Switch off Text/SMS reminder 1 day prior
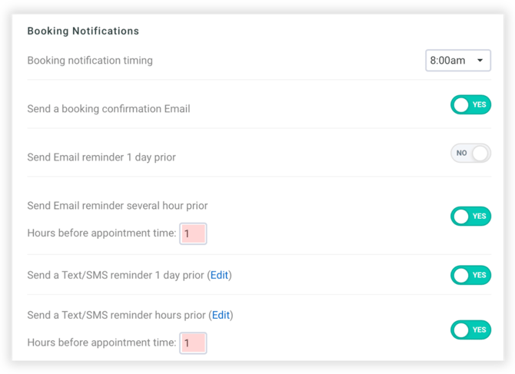515x374 pixels. [x=470, y=275]
